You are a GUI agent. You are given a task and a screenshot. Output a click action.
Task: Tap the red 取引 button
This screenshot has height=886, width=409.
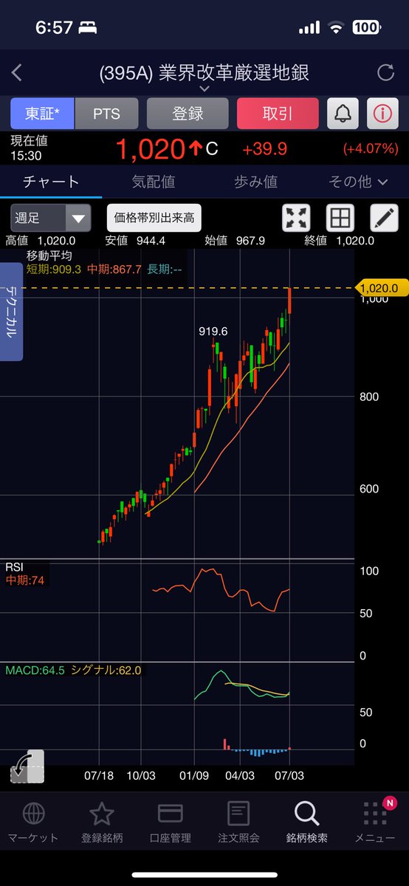pyautogui.click(x=278, y=114)
